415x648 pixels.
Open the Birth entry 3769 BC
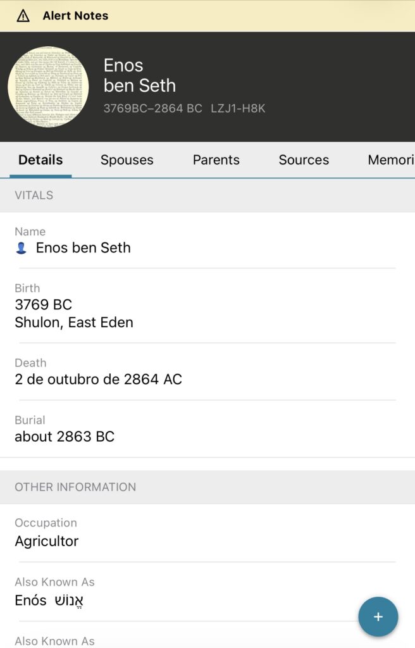pyautogui.click(x=43, y=304)
